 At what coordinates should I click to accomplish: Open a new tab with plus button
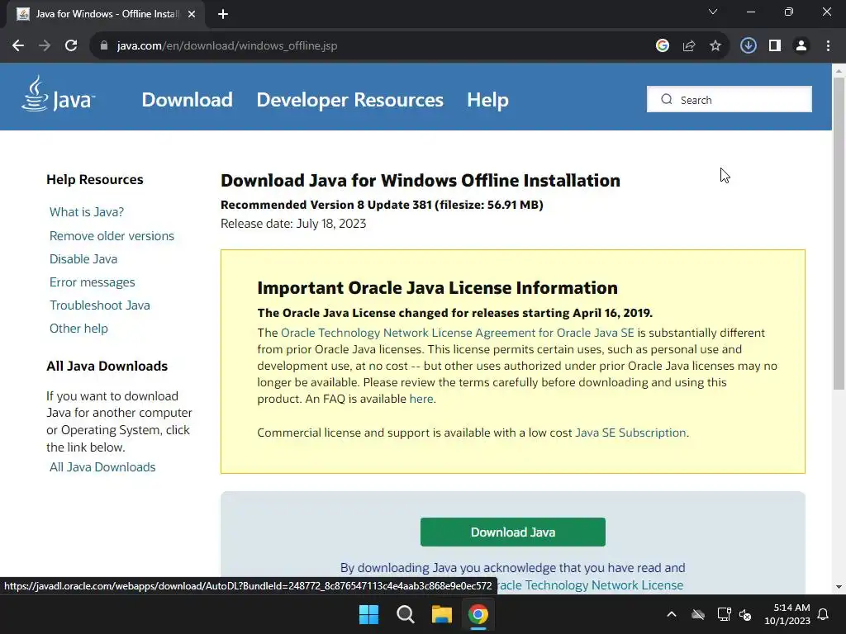(x=223, y=14)
